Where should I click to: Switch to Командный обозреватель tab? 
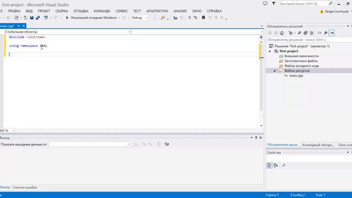[x=318, y=145]
